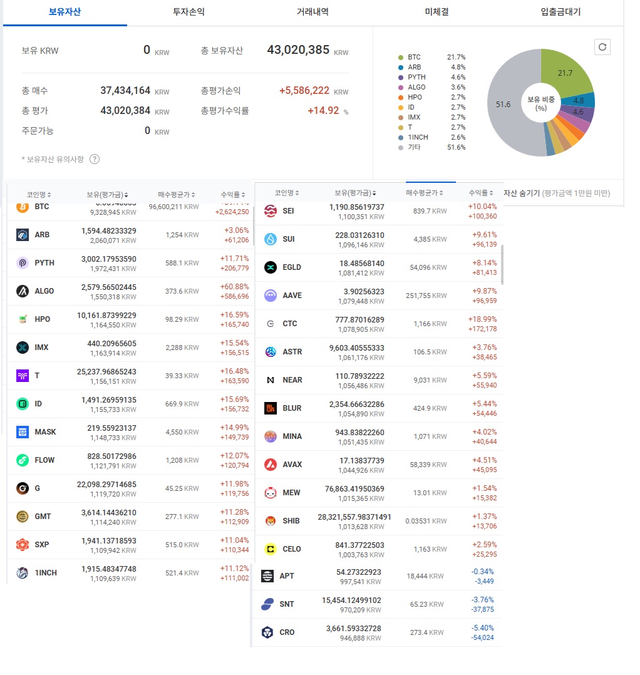Click the AAVE coin icon
Image resolution: width=640 pixels, height=675 pixels.
pyautogui.click(x=271, y=296)
